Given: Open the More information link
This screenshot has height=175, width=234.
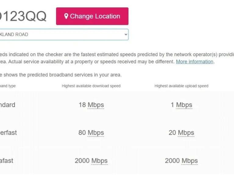Looking at the screenshot, I should point(194,62).
